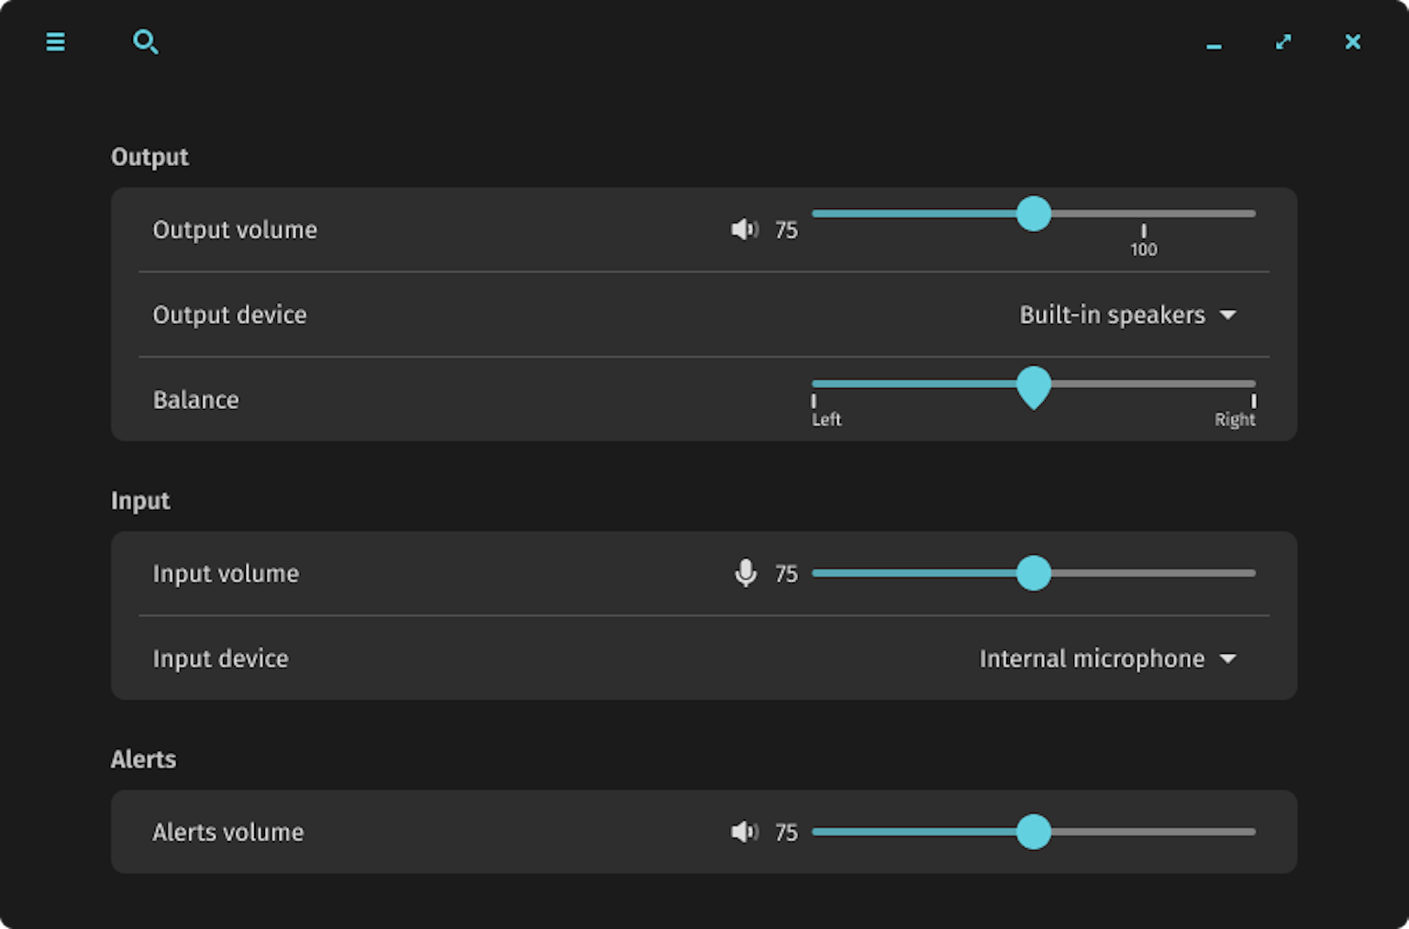
Task: Click the Balance slider handle
Action: tap(1034, 386)
